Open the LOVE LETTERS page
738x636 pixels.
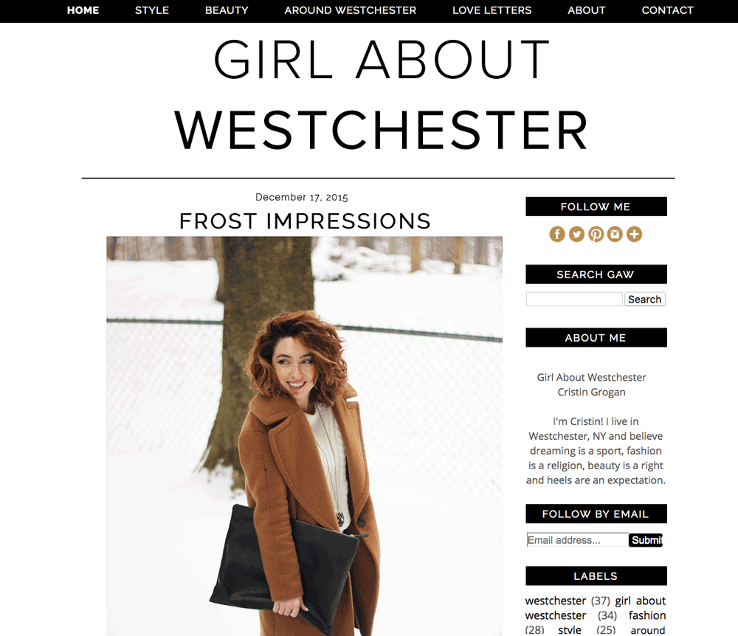pos(492,10)
